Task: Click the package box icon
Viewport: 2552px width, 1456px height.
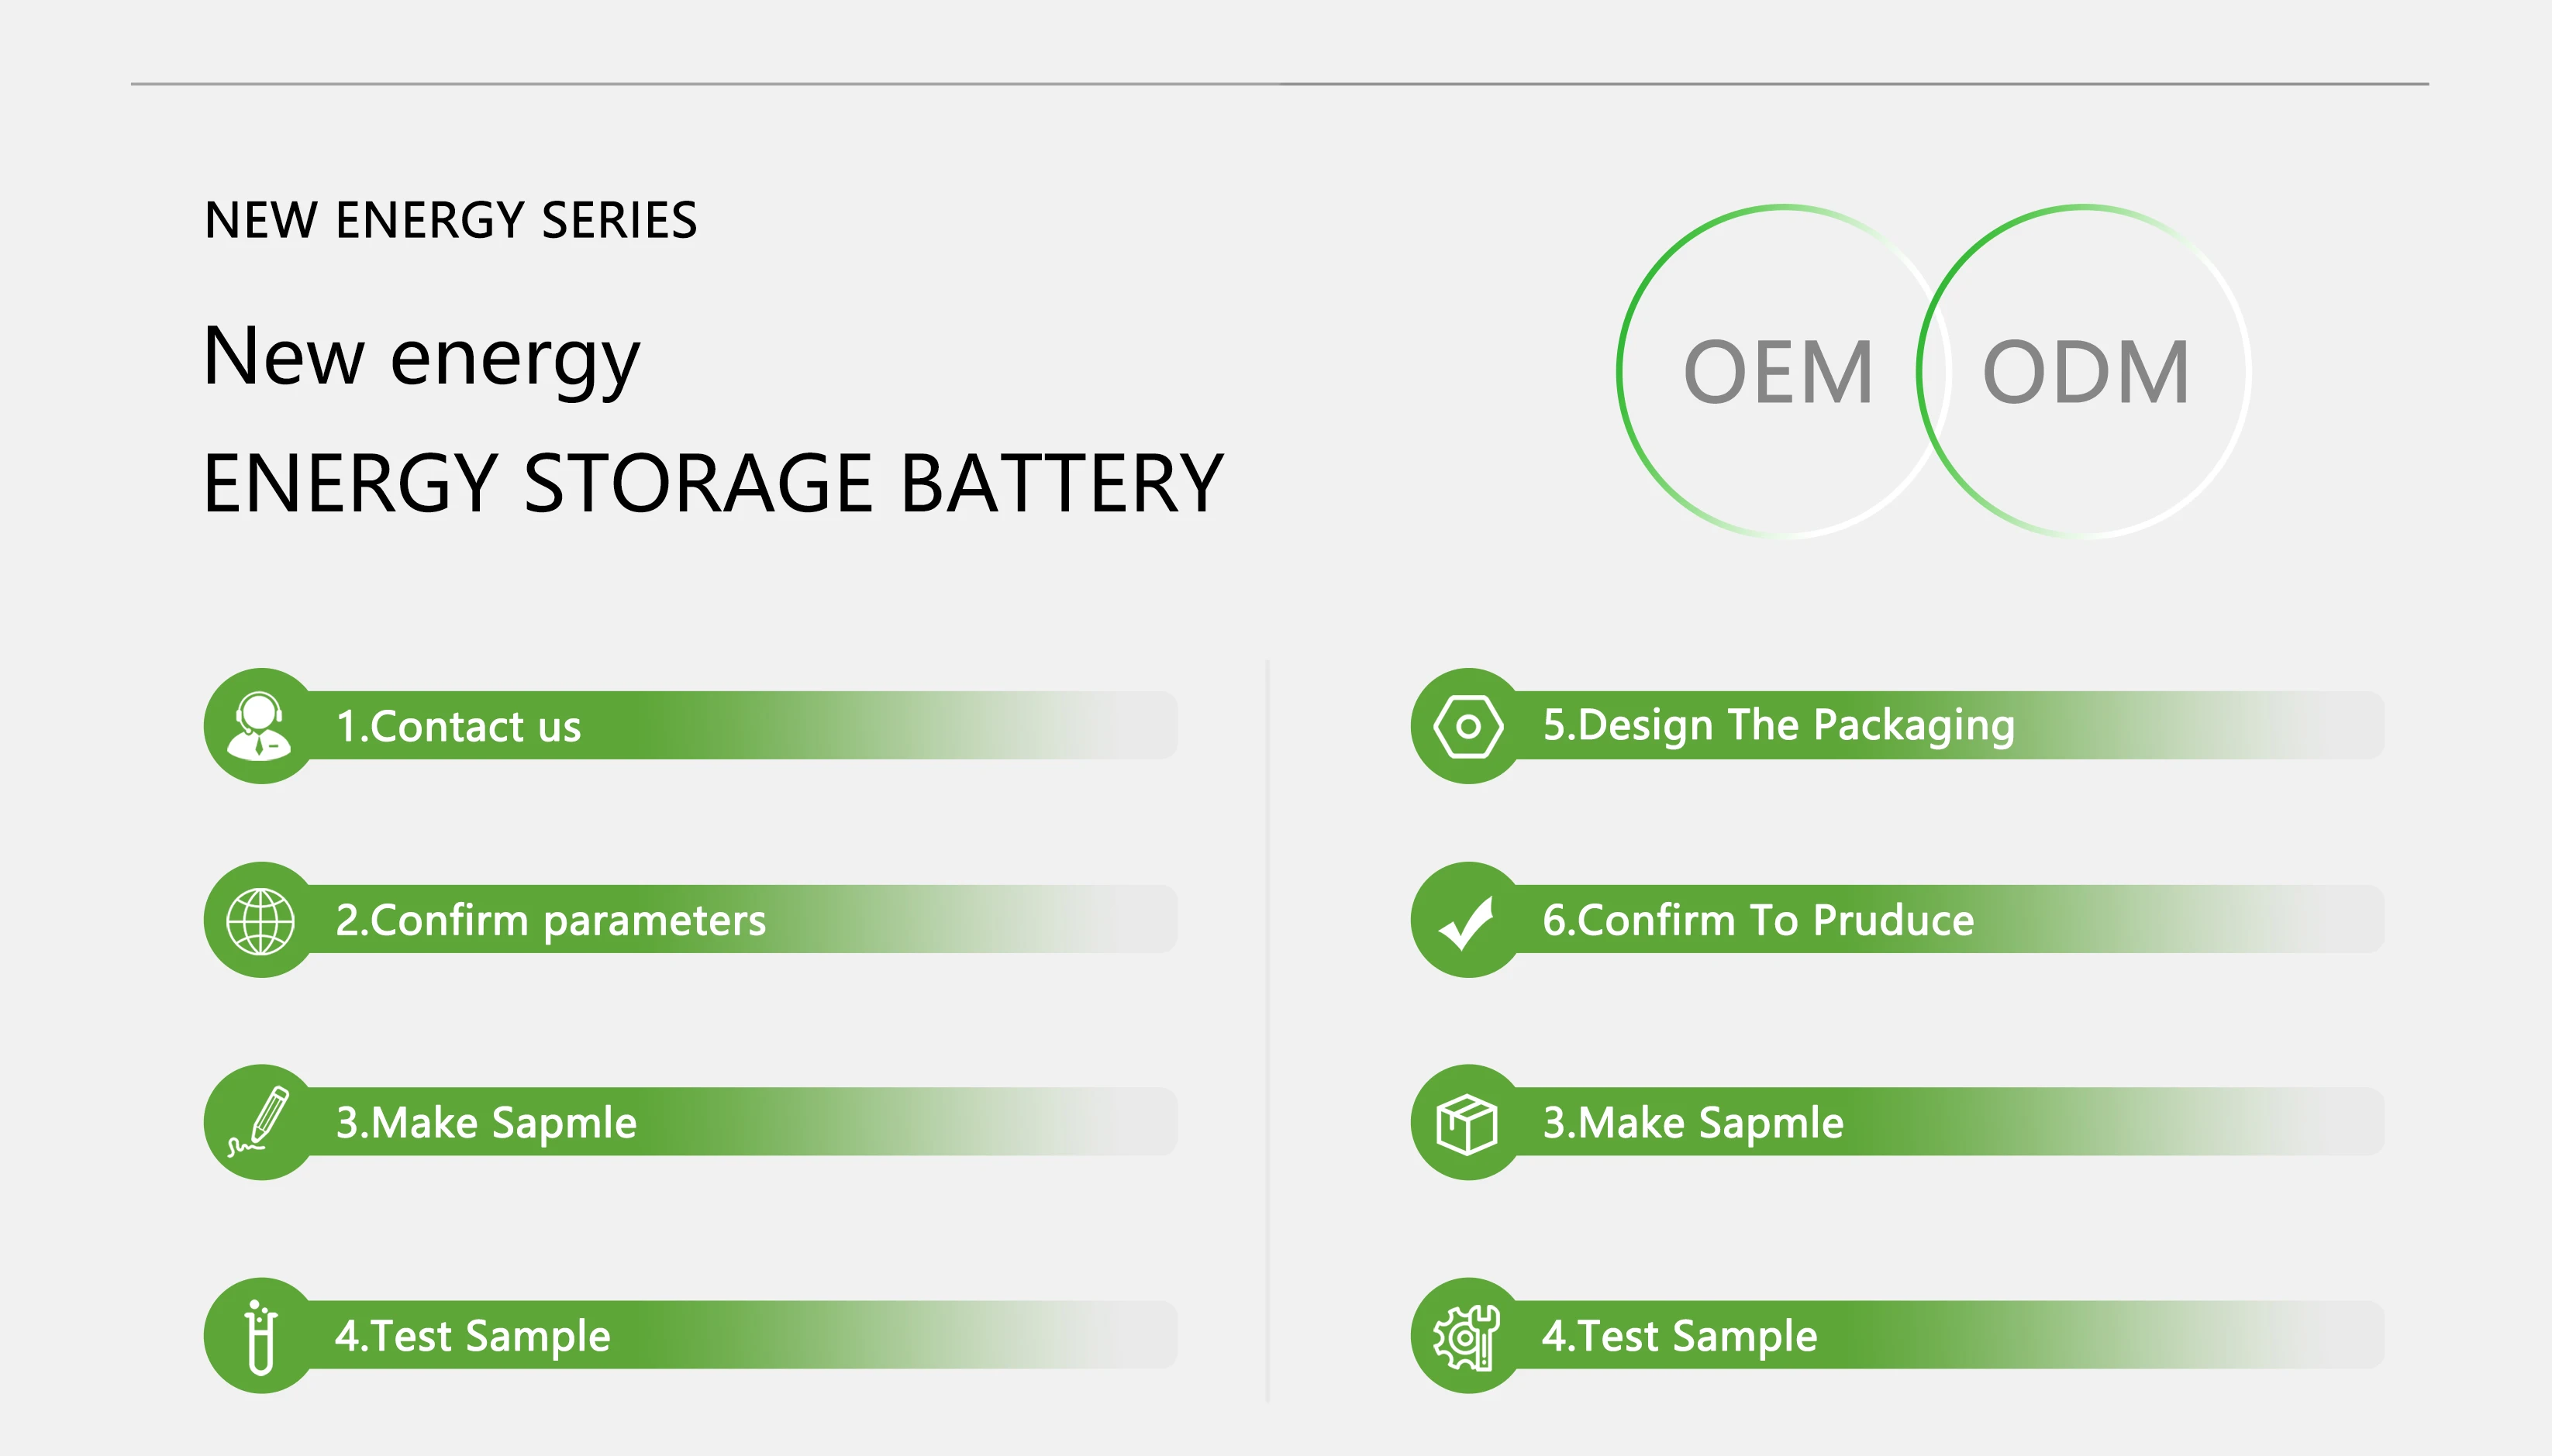Action: point(1467,1124)
